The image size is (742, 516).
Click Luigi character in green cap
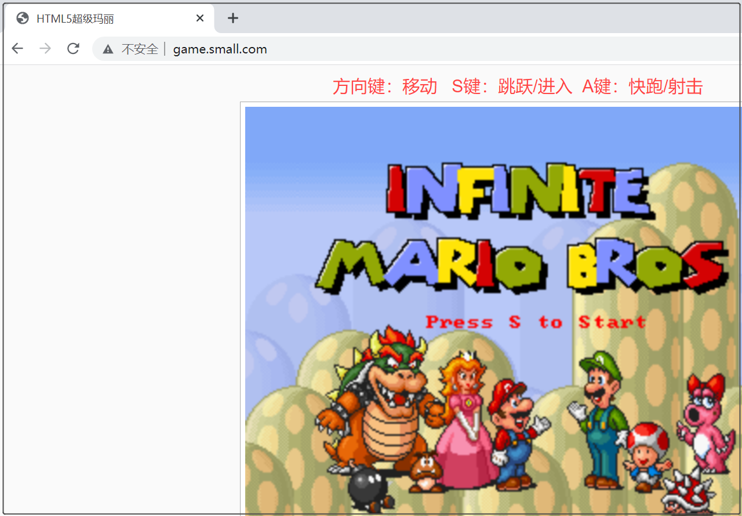[x=600, y=419]
